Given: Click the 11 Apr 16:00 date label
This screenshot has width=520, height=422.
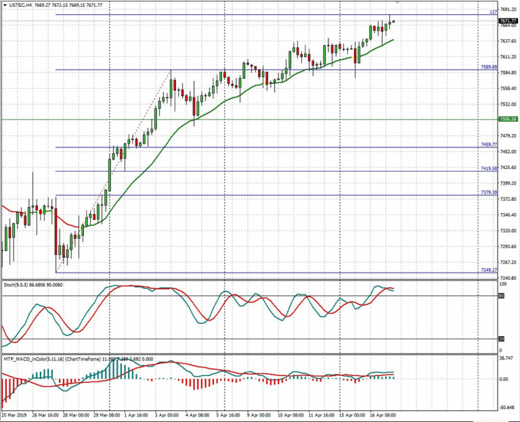Looking at the screenshot, I should tap(322, 415).
